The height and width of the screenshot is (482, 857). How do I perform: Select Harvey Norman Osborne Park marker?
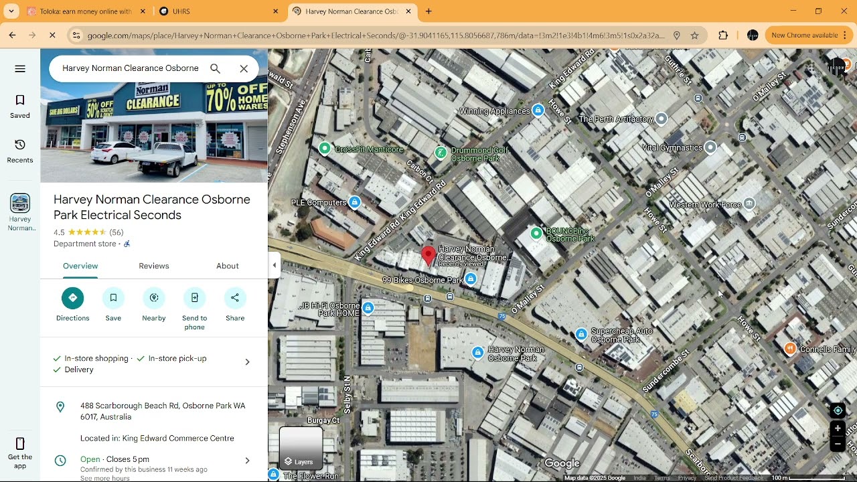tap(477, 353)
